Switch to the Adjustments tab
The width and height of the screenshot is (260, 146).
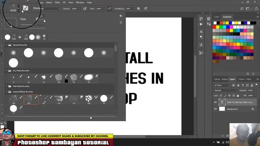pyautogui.click(x=225, y=79)
